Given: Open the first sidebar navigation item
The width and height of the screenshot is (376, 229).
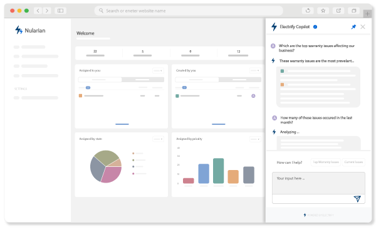Looking at the screenshot, I should pyautogui.click(x=29, y=47).
